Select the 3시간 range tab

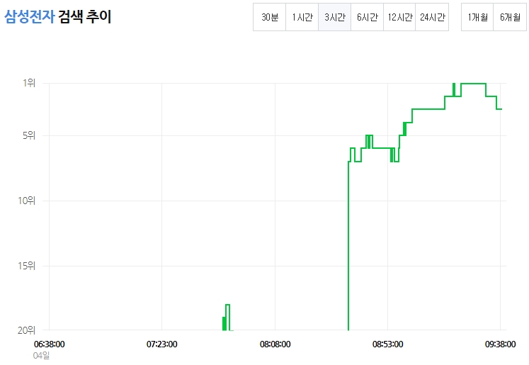click(x=335, y=17)
